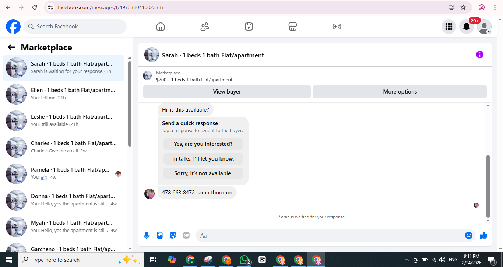Click conversation list scroll up arrow

pyautogui.click(x=130, y=58)
